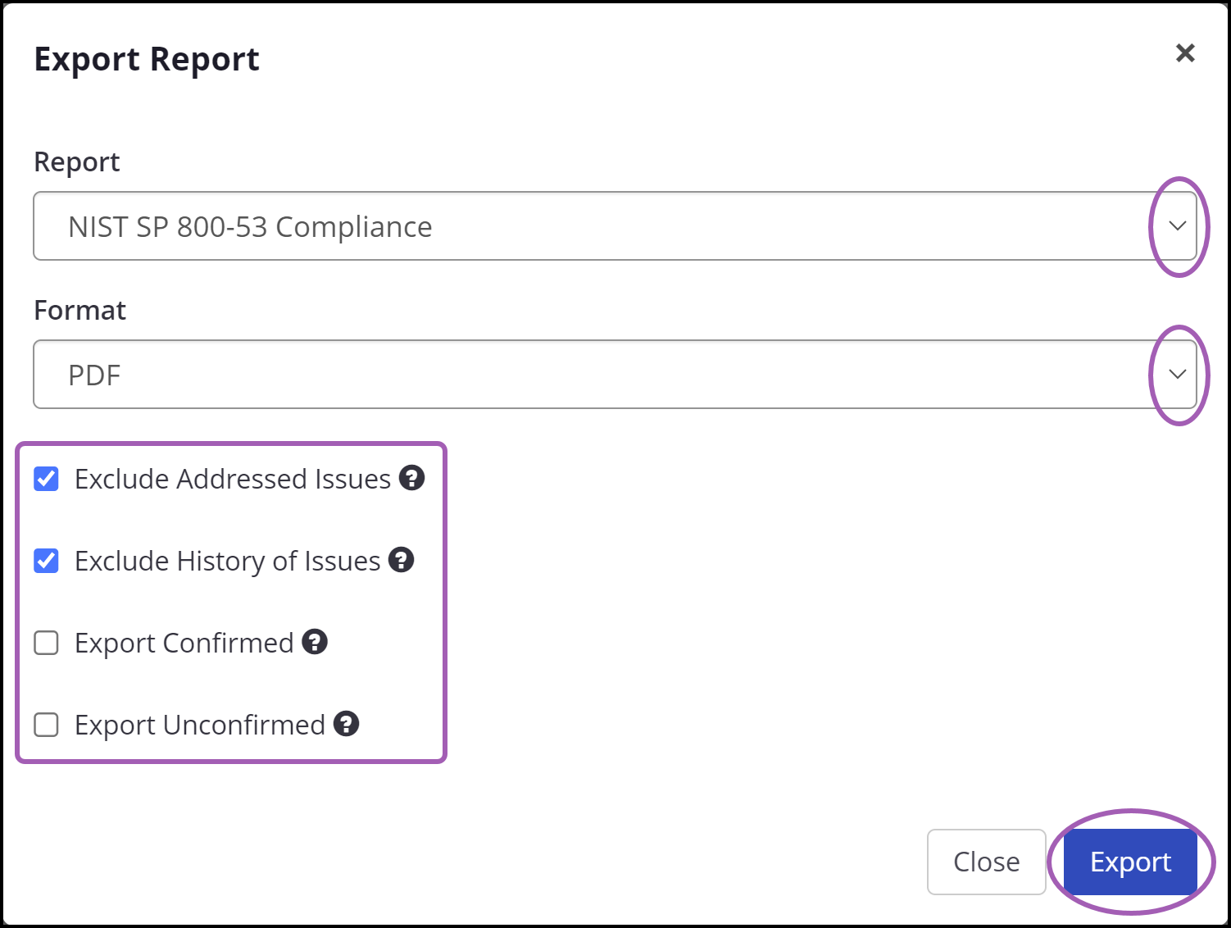Click the checkmark icon inside Exclude Addressed Issues

[x=46, y=479]
